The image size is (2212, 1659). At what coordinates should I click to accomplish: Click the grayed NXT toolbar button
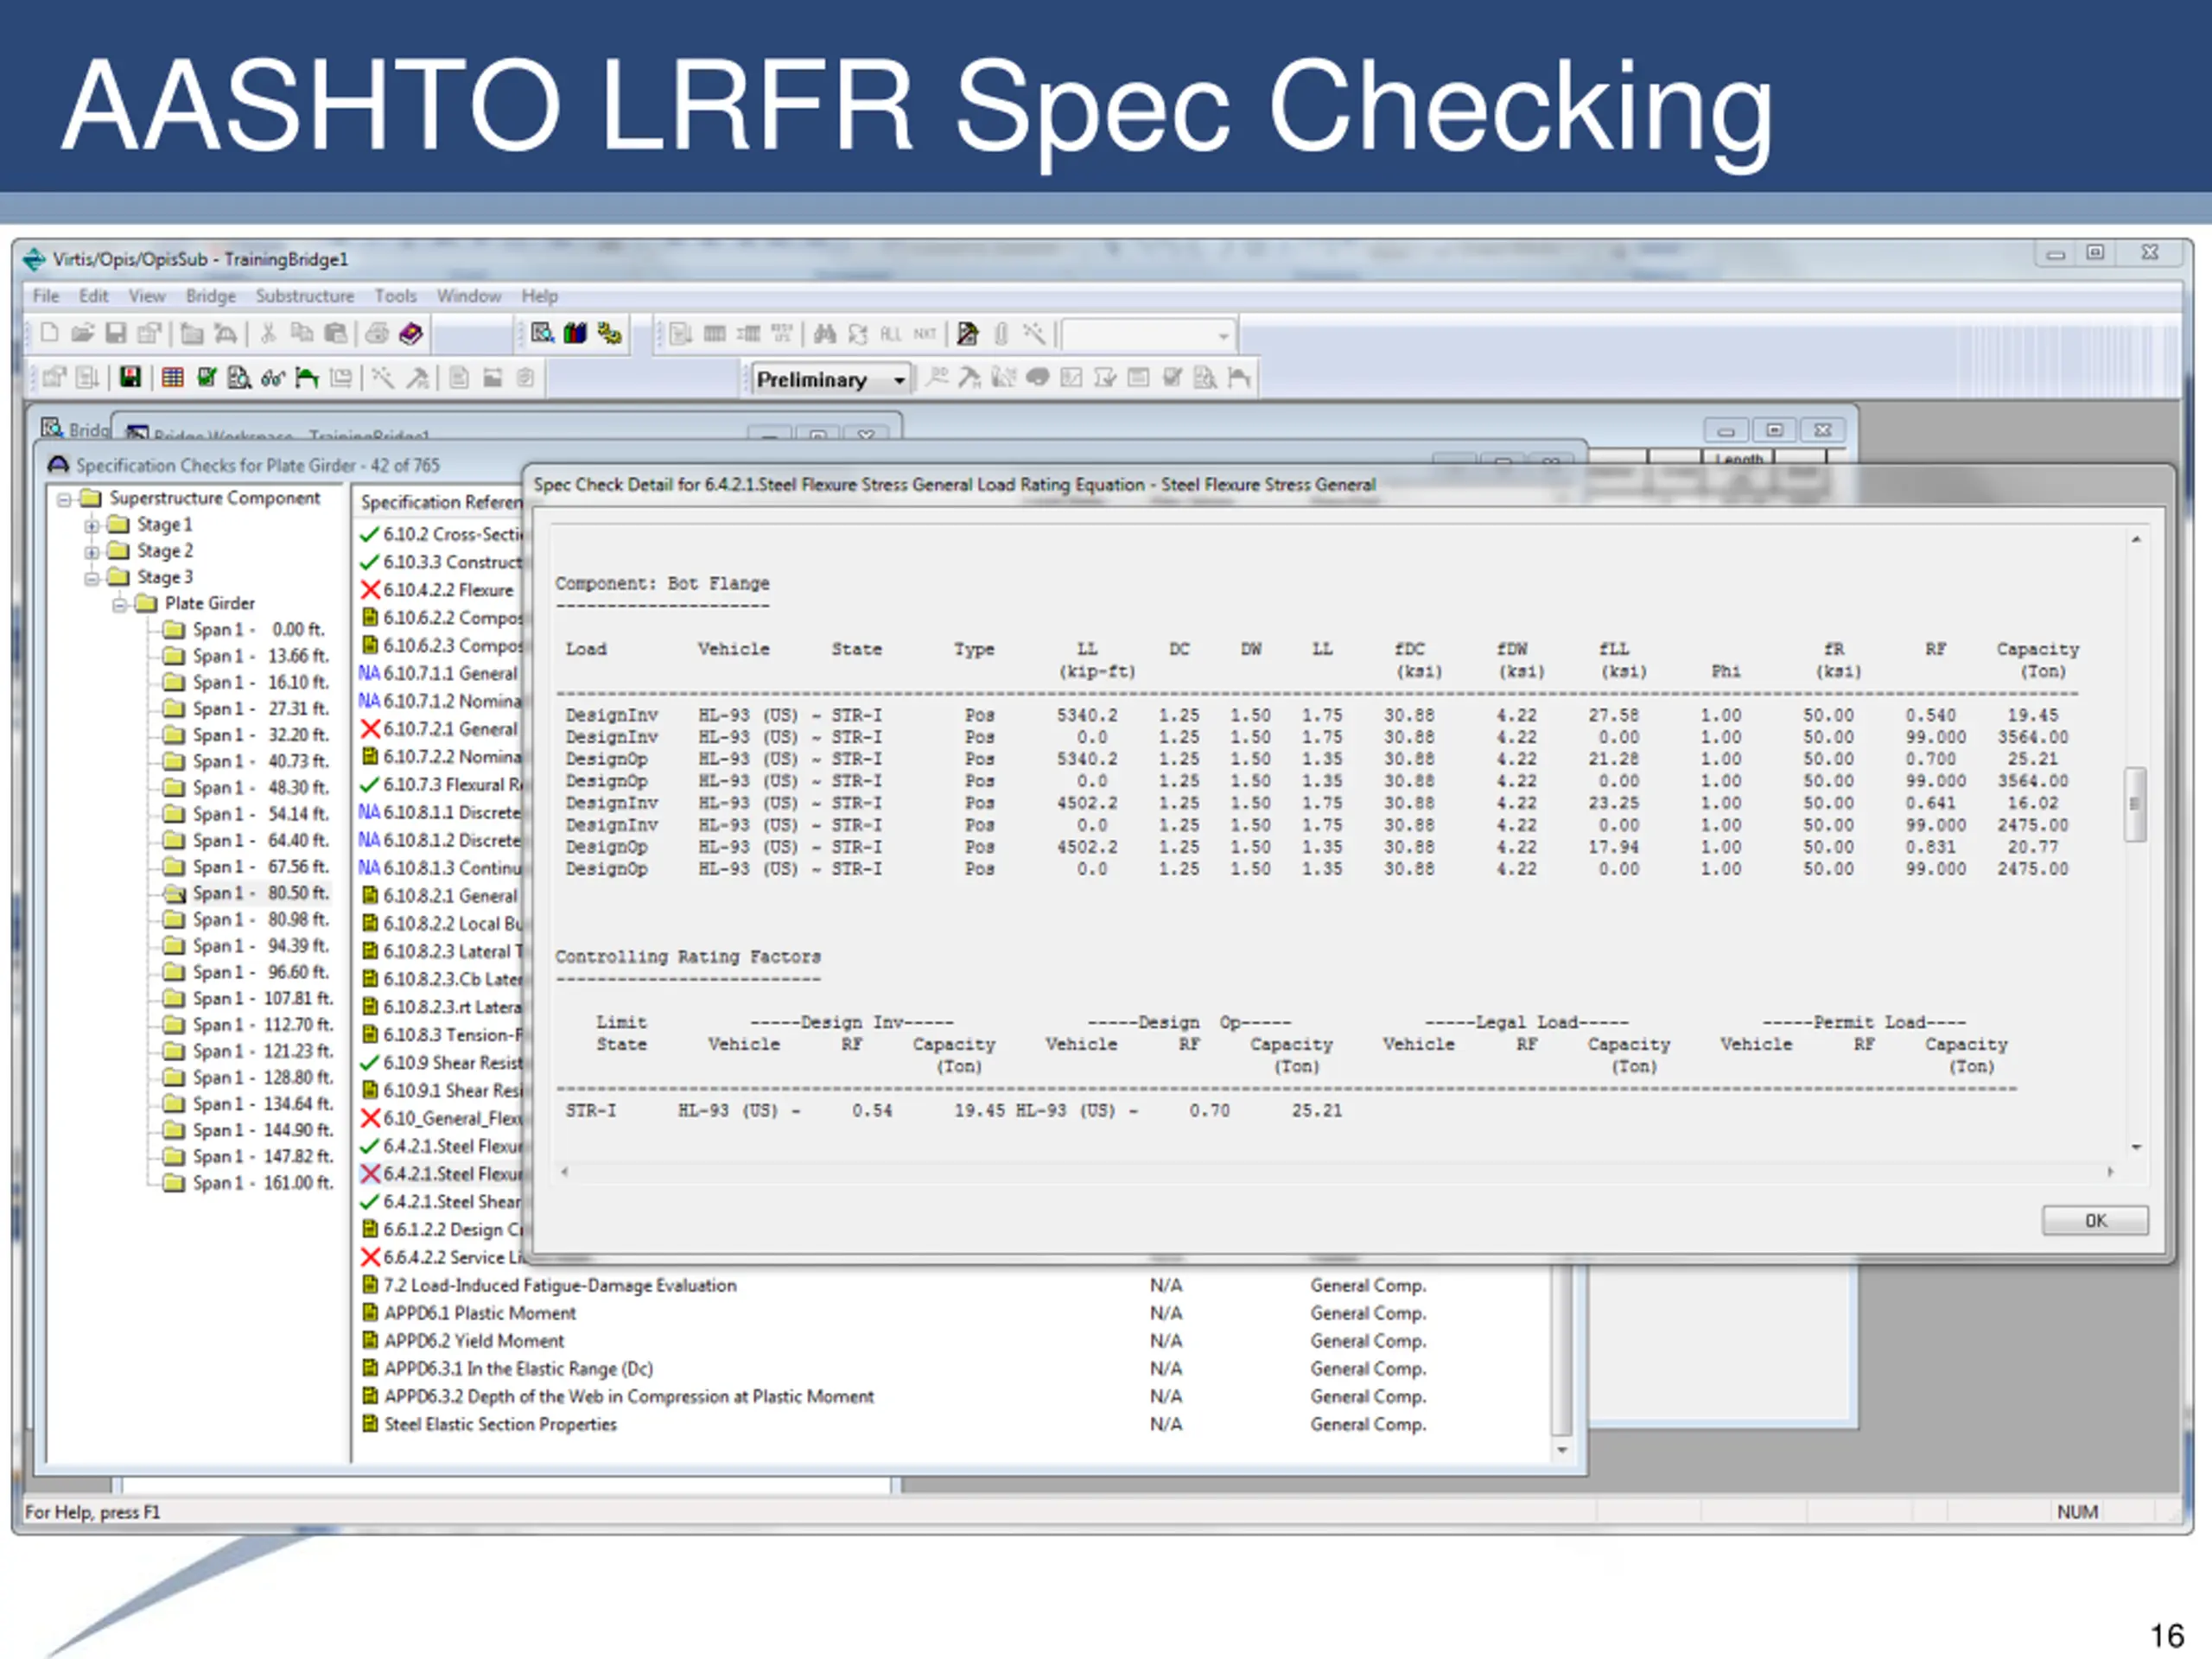click(x=925, y=334)
